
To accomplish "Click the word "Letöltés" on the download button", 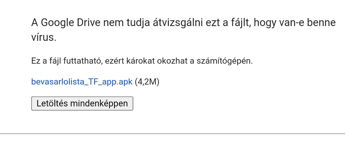I will [52, 104].
